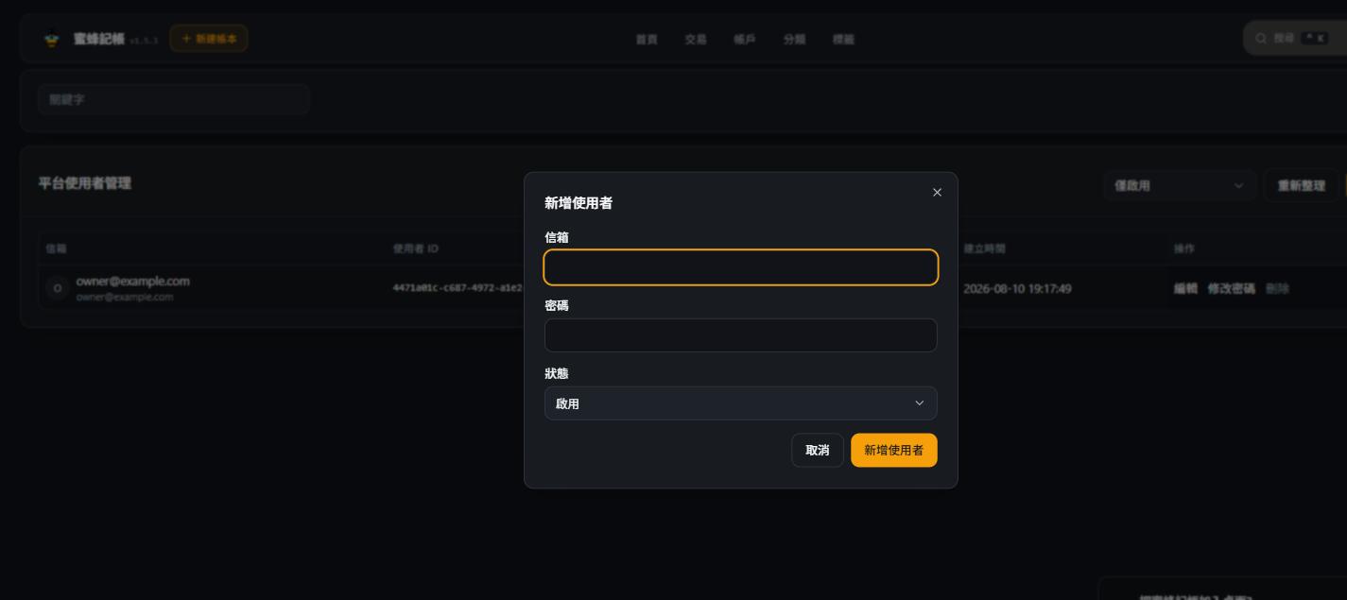Click the magnifier icon in the search box

(x=1261, y=39)
